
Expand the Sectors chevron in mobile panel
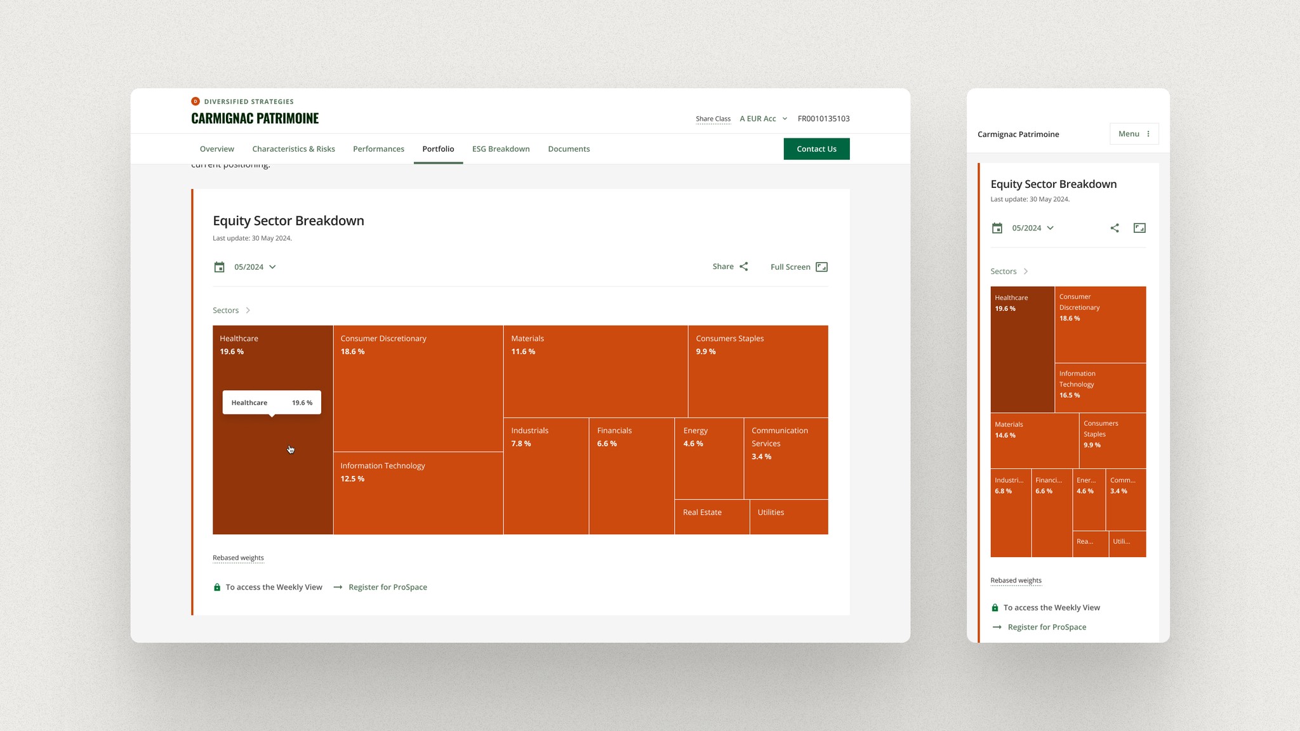[1026, 271]
